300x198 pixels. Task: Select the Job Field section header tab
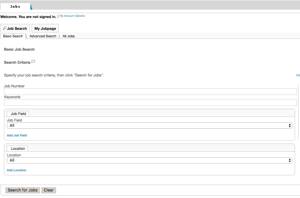[18, 114]
